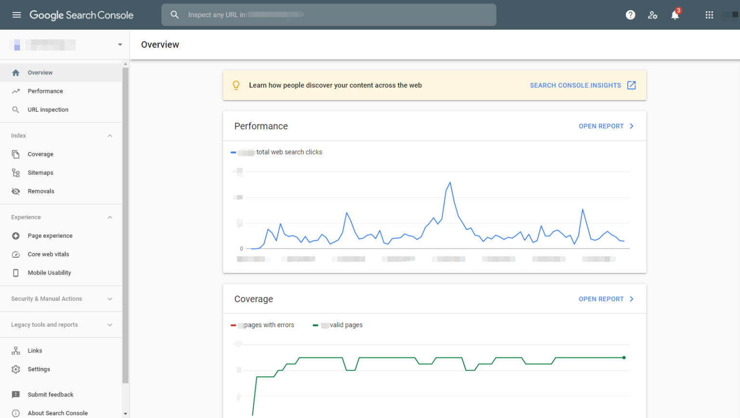The width and height of the screenshot is (740, 418).
Task: Click the Search Console Insights external link icon
Action: pos(632,85)
